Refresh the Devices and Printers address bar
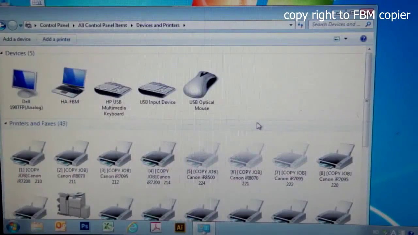This screenshot has height=235, width=418. pyautogui.click(x=300, y=25)
